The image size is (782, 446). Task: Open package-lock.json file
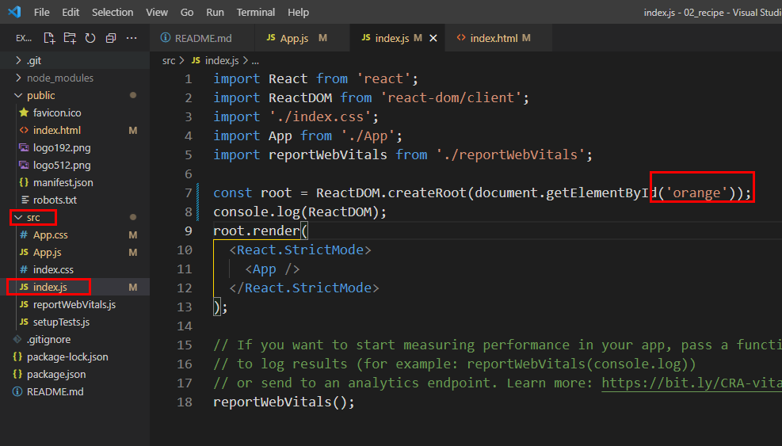[74, 356]
